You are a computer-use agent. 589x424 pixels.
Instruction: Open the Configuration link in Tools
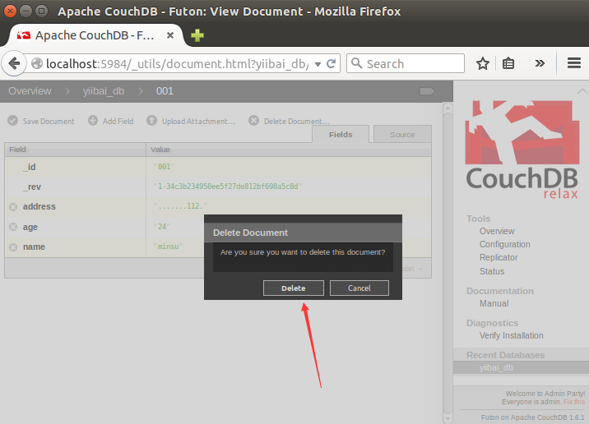tap(504, 244)
